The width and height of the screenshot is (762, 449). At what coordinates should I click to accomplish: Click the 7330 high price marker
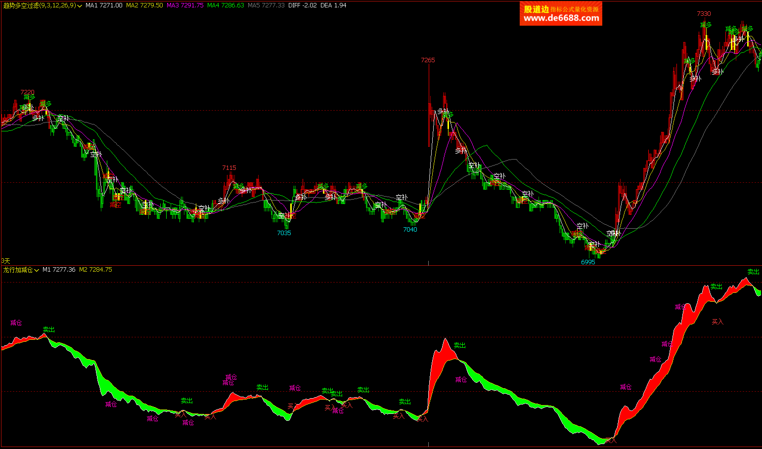point(704,14)
